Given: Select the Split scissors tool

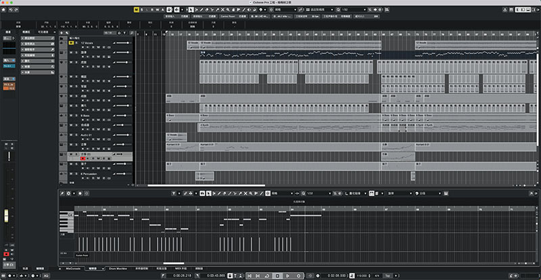Looking at the screenshot, I should click(x=212, y=9).
